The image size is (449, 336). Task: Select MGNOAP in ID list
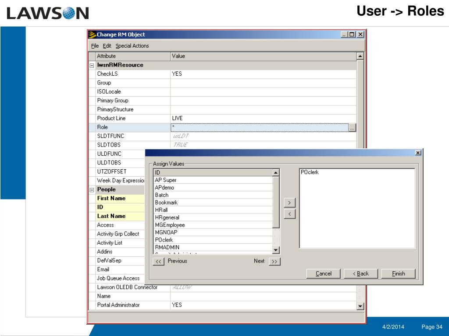pos(213,232)
